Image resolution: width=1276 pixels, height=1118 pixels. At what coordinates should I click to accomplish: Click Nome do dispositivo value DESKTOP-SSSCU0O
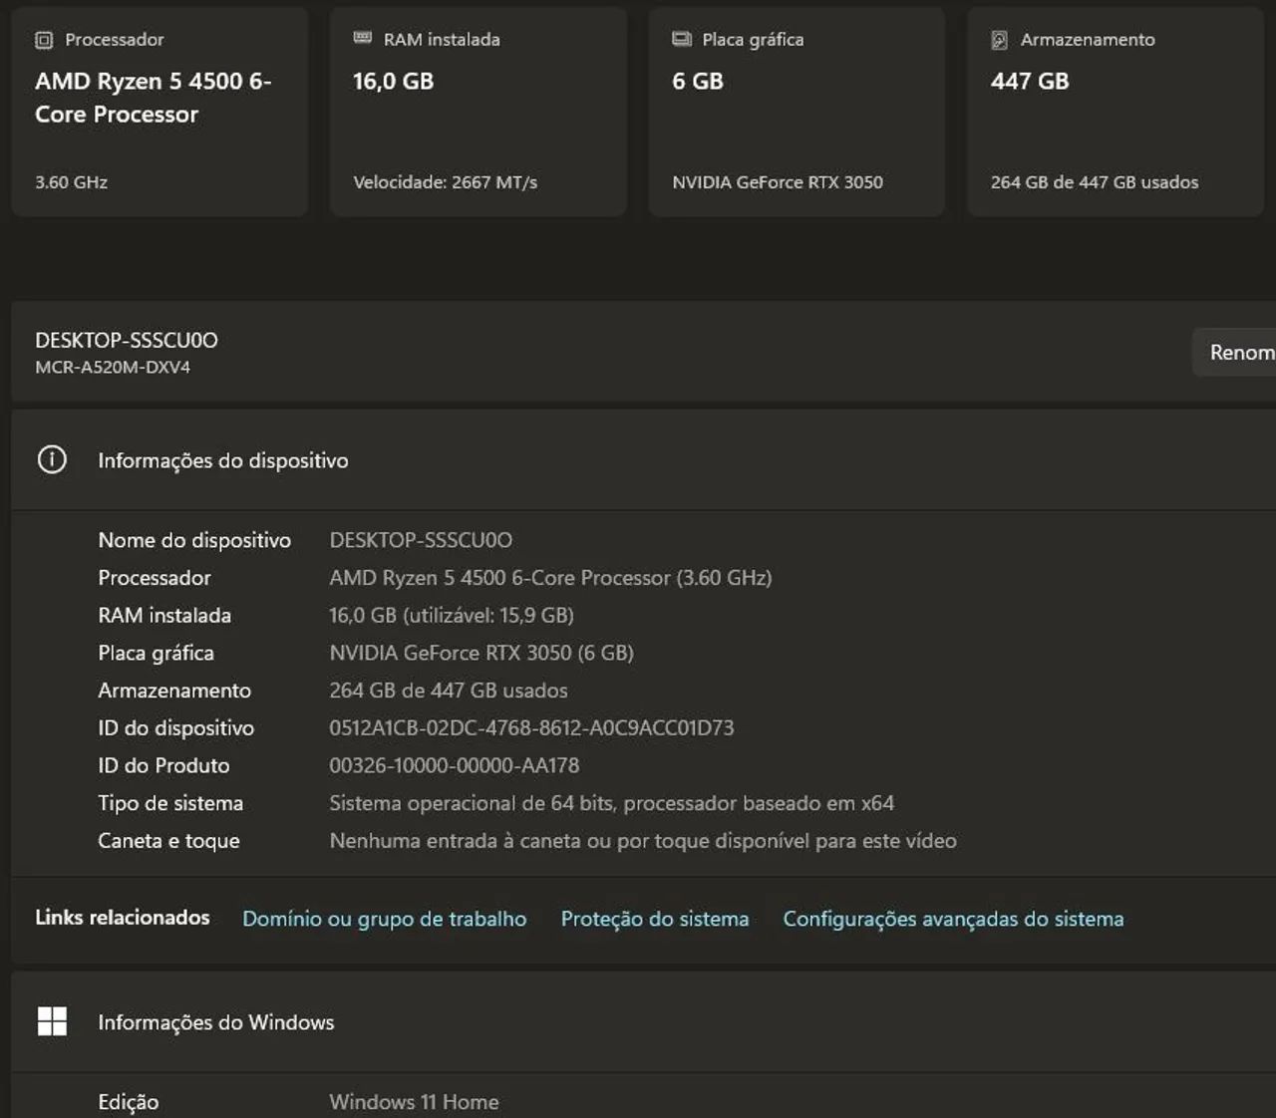(x=421, y=540)
